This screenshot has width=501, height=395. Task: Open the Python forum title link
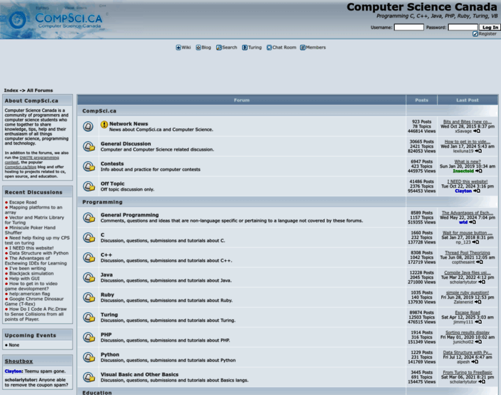110,355
